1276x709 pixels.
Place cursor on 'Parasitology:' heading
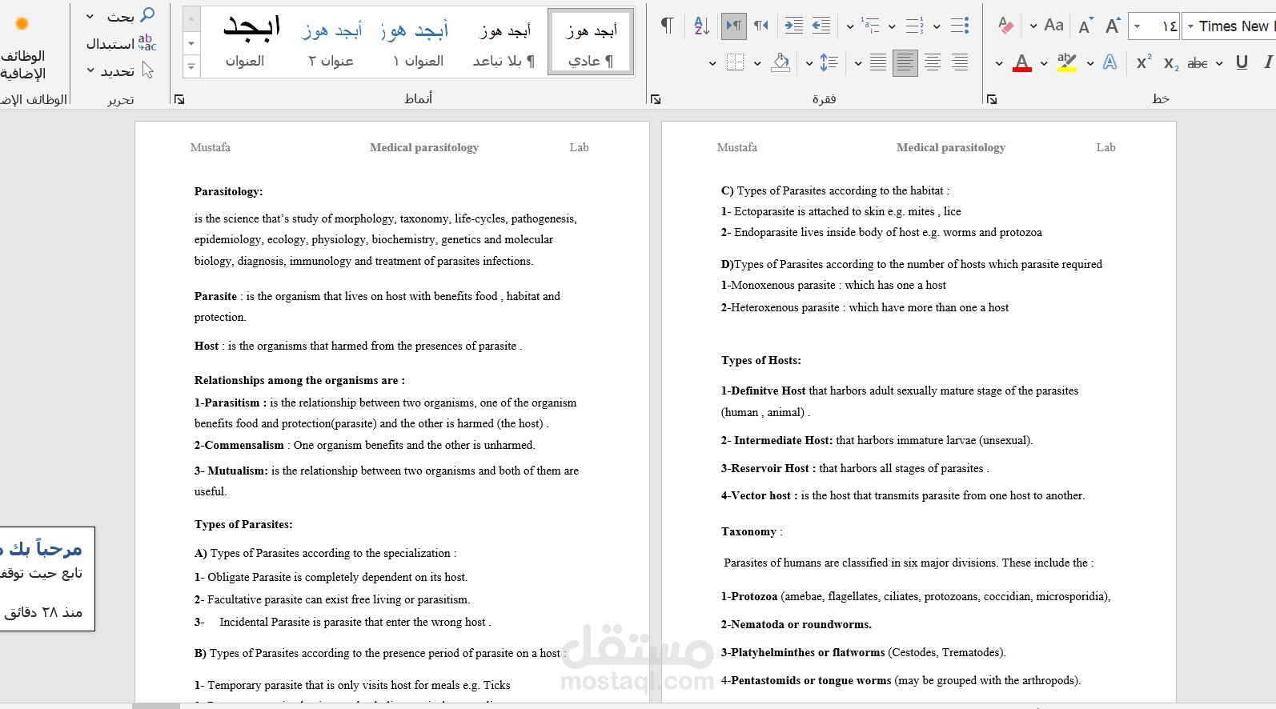[228, 191]
